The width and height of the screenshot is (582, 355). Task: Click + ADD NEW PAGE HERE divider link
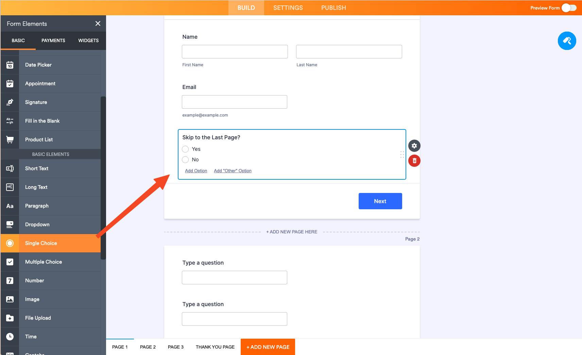coord(292,232)
